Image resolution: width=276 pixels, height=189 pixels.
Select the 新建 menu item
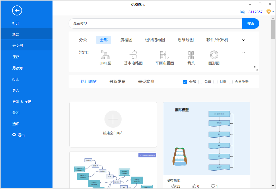26,34
